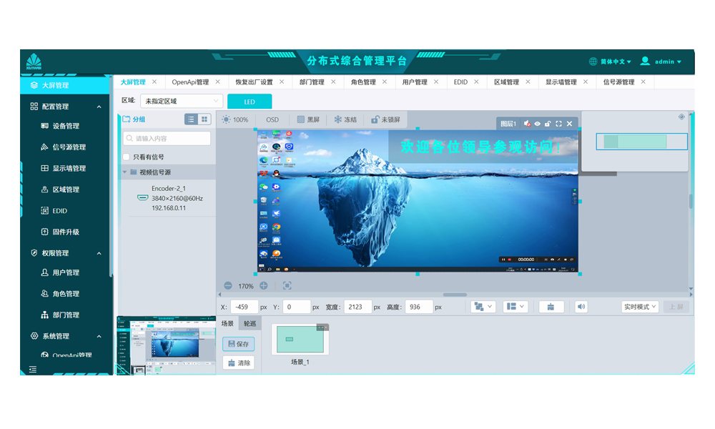Click the 黑屏 black screen icon
The image size is (715, 429).
coord(301,119)
